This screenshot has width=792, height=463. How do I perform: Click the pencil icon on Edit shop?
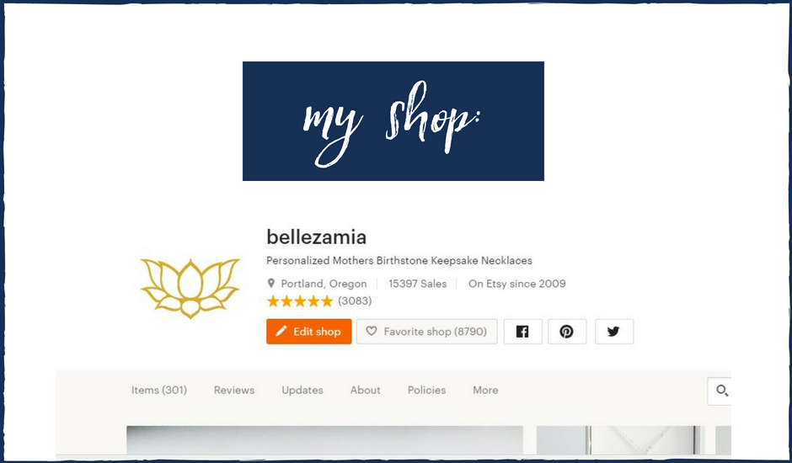[281, 331]
